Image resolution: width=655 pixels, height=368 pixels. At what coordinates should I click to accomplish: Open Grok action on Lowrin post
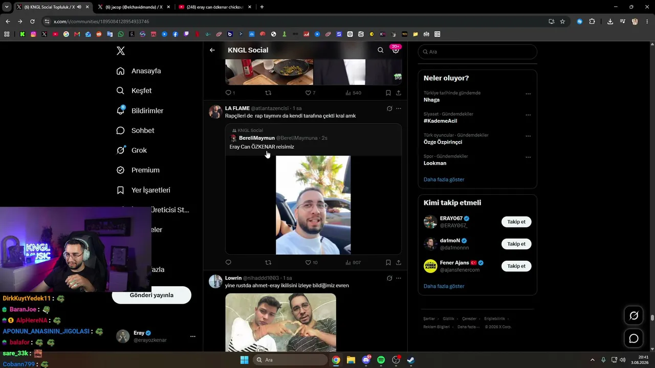pos(389,278)
